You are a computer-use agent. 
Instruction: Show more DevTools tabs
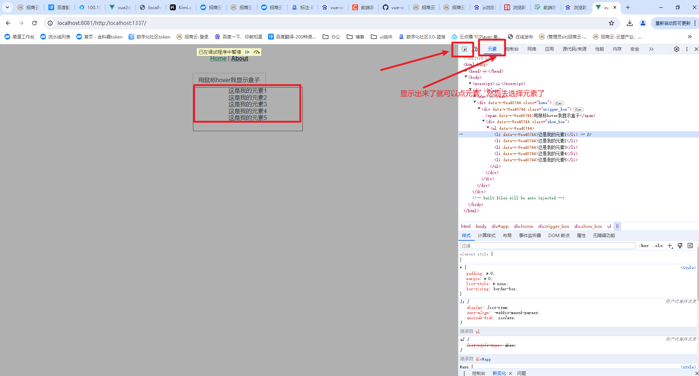click(x=651, y=49)
